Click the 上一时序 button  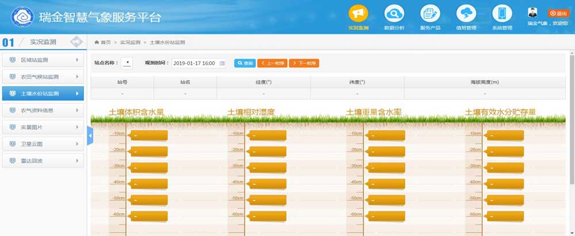(272, 63)
